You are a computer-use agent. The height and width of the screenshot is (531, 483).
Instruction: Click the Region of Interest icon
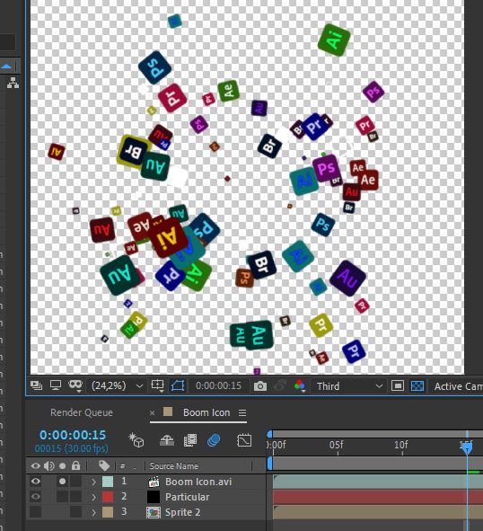(398, 386)
